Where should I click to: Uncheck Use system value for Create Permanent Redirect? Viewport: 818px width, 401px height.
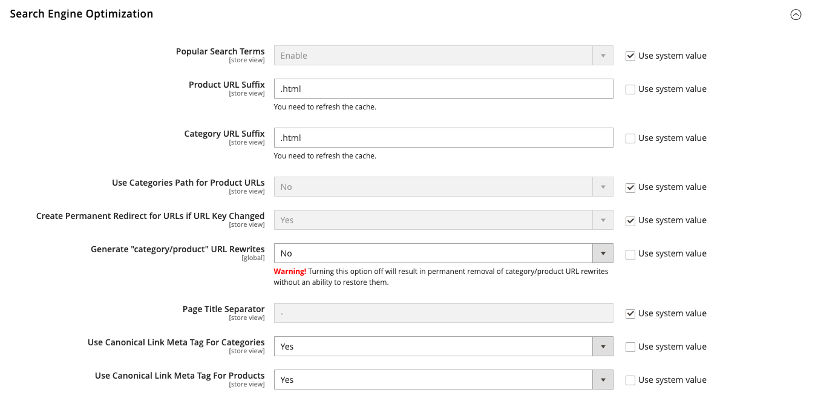pyautogui.click(x=630, y=220)
